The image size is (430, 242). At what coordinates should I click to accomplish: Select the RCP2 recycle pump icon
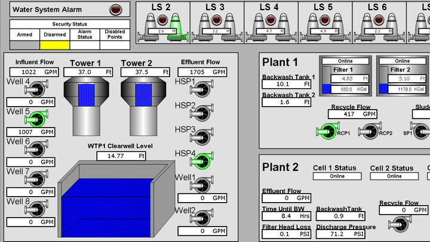[369, 131]
